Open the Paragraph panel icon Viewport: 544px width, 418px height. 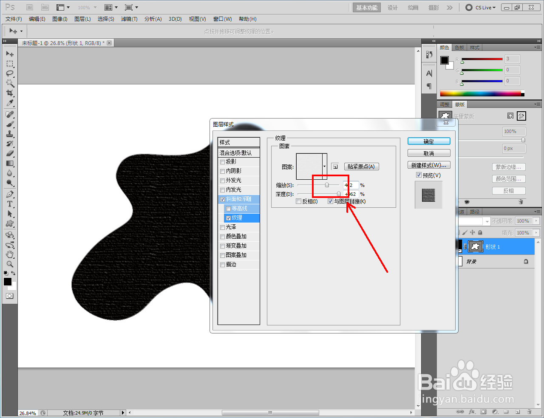coord(429,86)
